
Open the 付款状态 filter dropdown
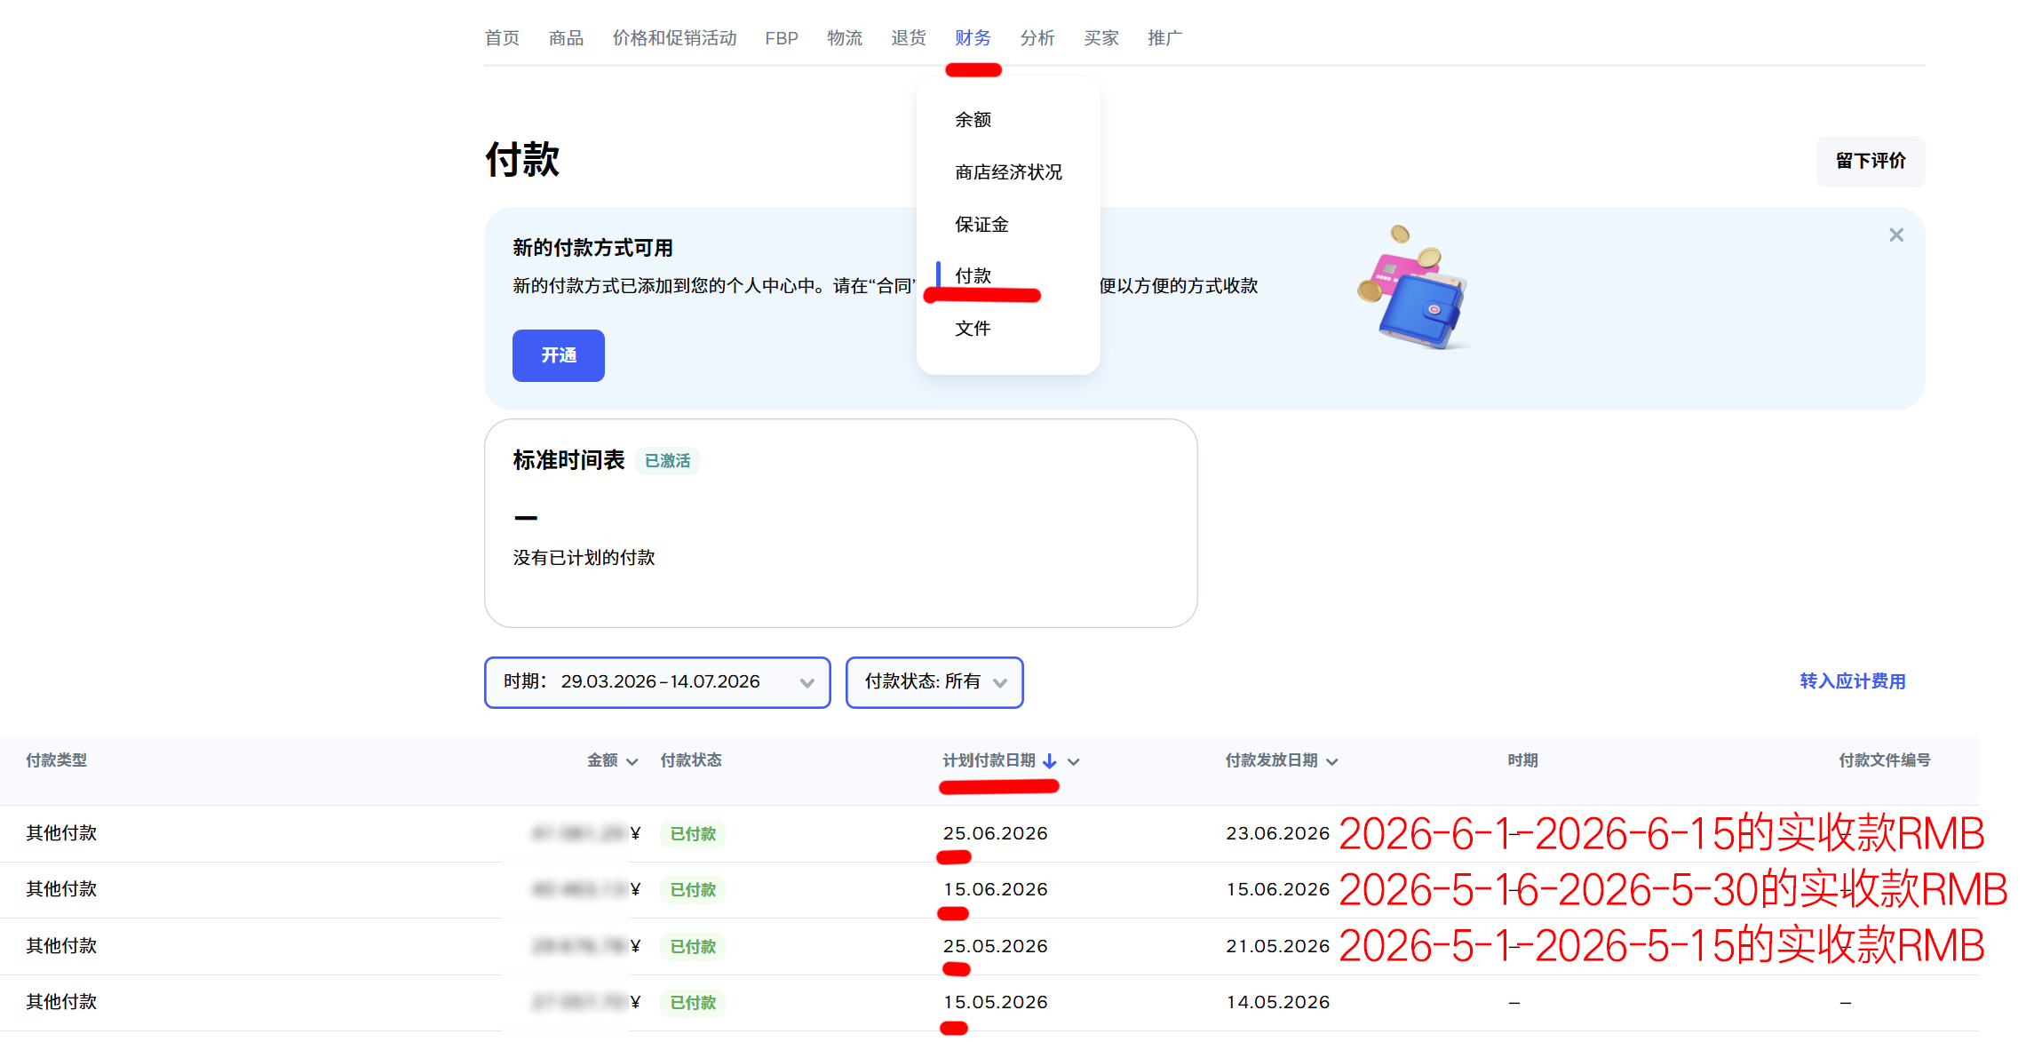934,682
